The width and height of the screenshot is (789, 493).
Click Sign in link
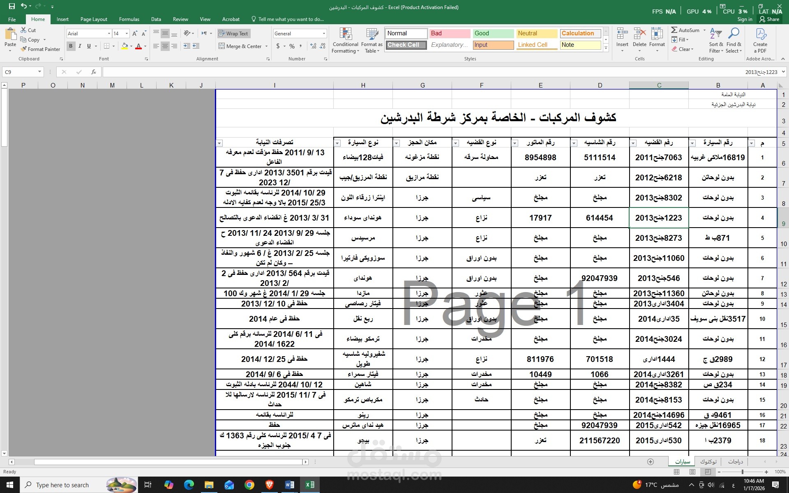745,19
